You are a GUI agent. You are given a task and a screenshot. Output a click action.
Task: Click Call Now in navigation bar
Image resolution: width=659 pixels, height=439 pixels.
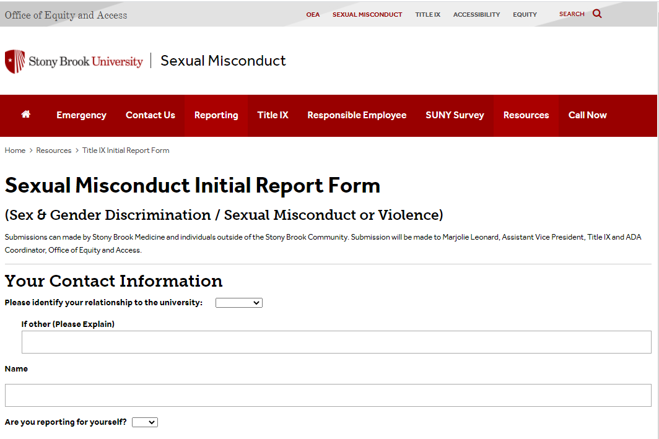tap(588, 115)
